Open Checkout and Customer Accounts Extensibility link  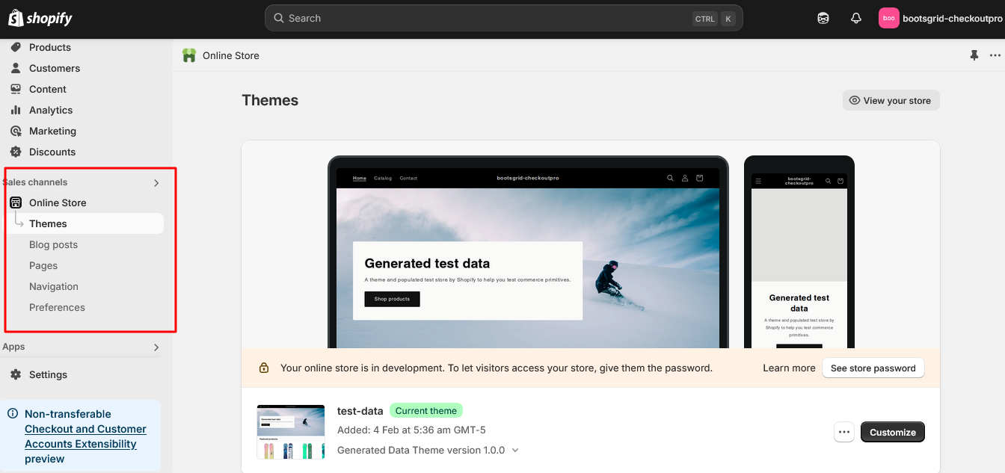(x=85, y=436)
